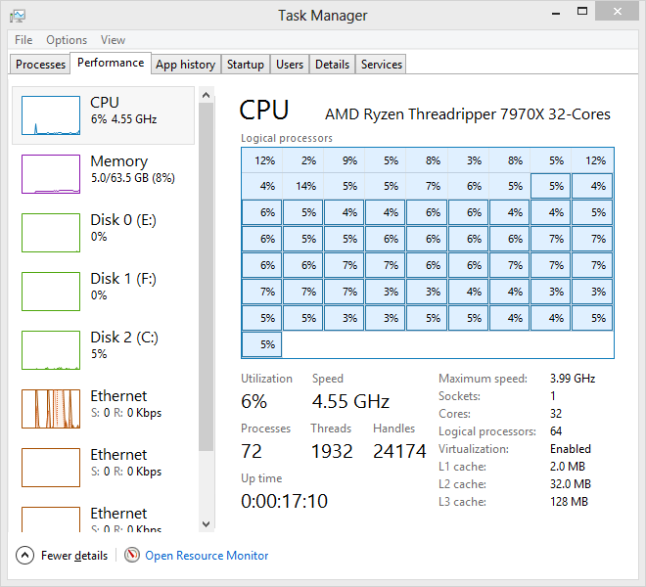The image size is (646, 587).
Task: Click the sidebar scrollbar down arrow
Action: click(206, 523)
